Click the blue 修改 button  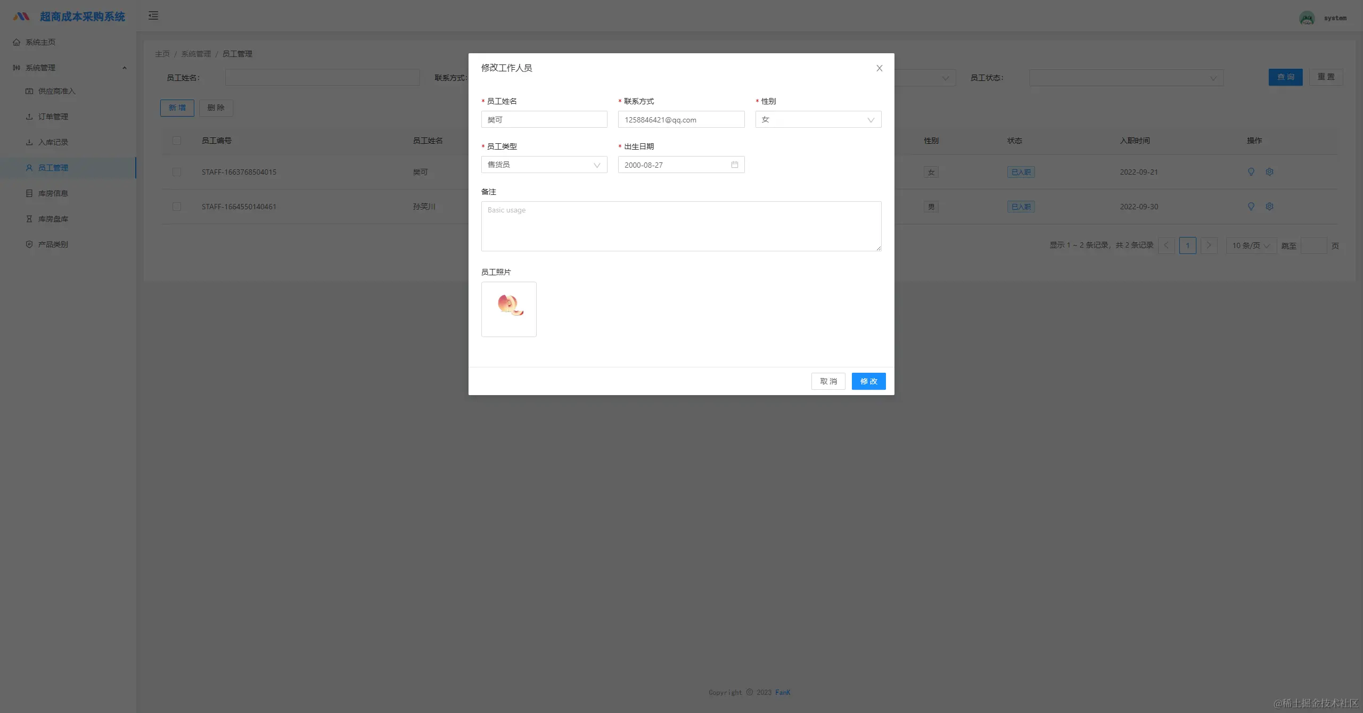[x=868, y=381]
